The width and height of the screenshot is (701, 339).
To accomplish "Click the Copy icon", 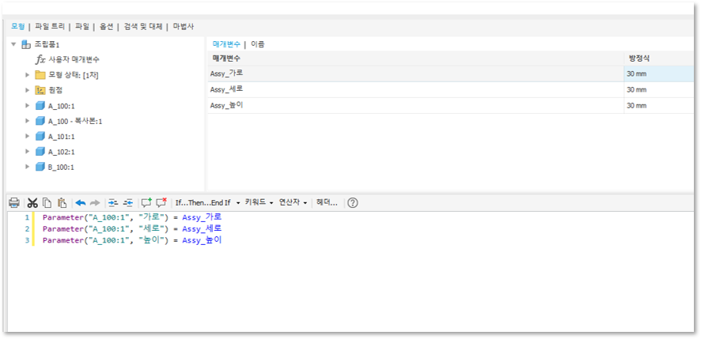I will (47, 202).
